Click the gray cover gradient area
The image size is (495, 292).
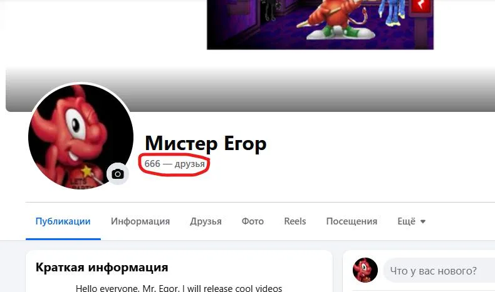click(251, 89)
